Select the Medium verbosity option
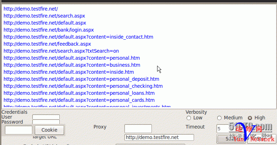 [x=219, y=118]
